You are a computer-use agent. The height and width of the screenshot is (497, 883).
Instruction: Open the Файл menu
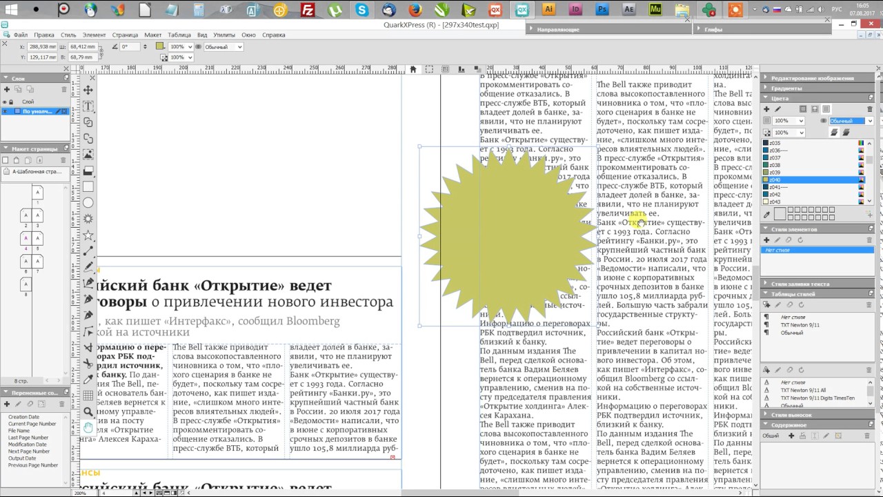[x=20, y=35]
